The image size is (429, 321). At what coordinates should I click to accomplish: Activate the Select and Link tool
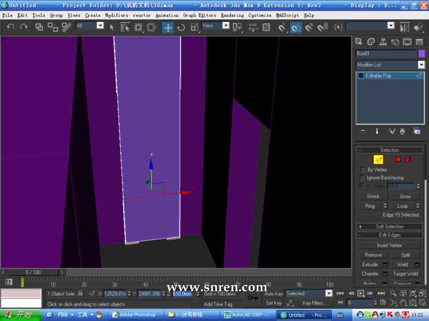click(39, 27)
